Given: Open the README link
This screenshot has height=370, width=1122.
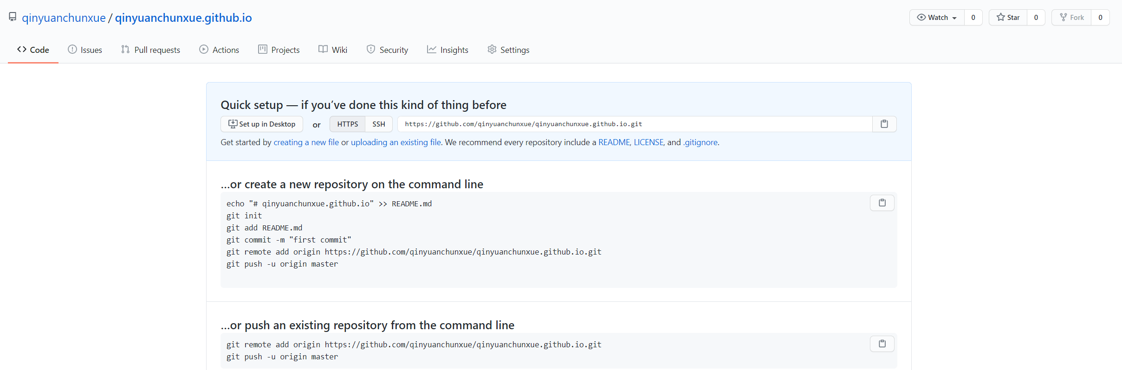Looking at the screenshot, I should (x=614, y=142).
